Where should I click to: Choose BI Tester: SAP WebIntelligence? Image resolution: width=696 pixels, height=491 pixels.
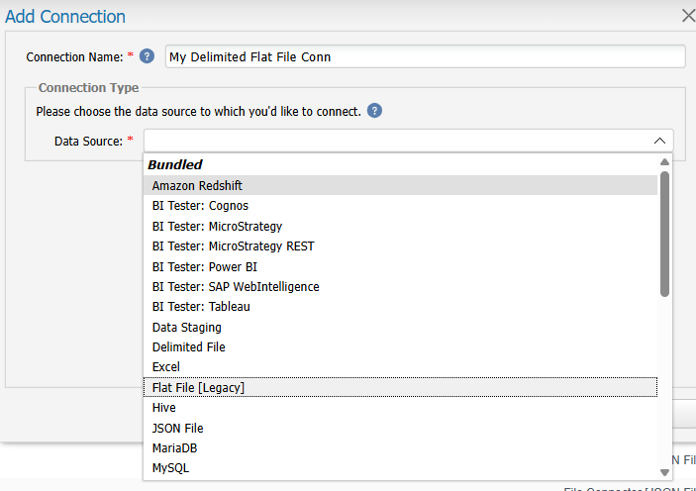pyautogui.click(x=400, y=286)
